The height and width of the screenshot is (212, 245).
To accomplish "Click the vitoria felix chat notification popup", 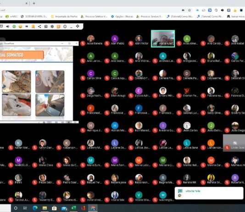I will (x=209, y=193).
